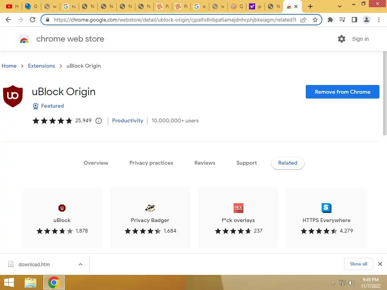The width and height of the screenshot is (387, 290).
Task: Open the HTTPS Everywhere extension card
Action: (326, 217)
